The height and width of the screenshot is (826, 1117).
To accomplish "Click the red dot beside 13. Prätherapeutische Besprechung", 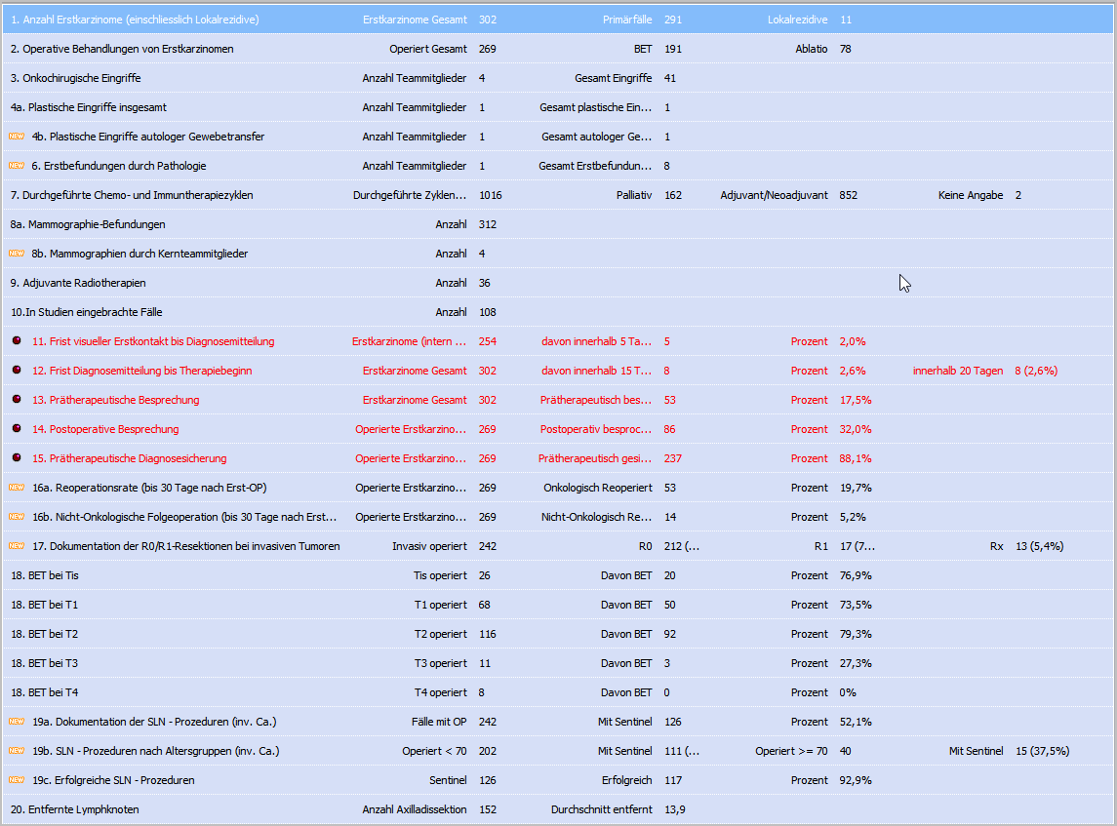I will click(x=17, y=399).
